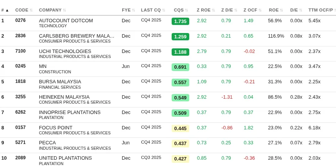Sort table by COMPANY column

point(52,10)
